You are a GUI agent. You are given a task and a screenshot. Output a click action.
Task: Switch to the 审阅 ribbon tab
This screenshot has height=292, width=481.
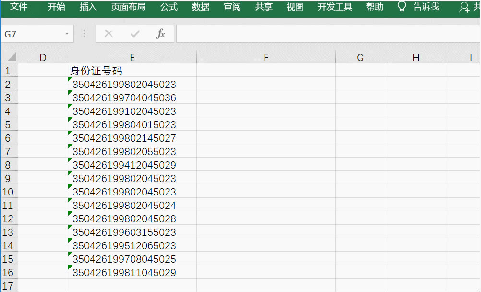[232, 7]
